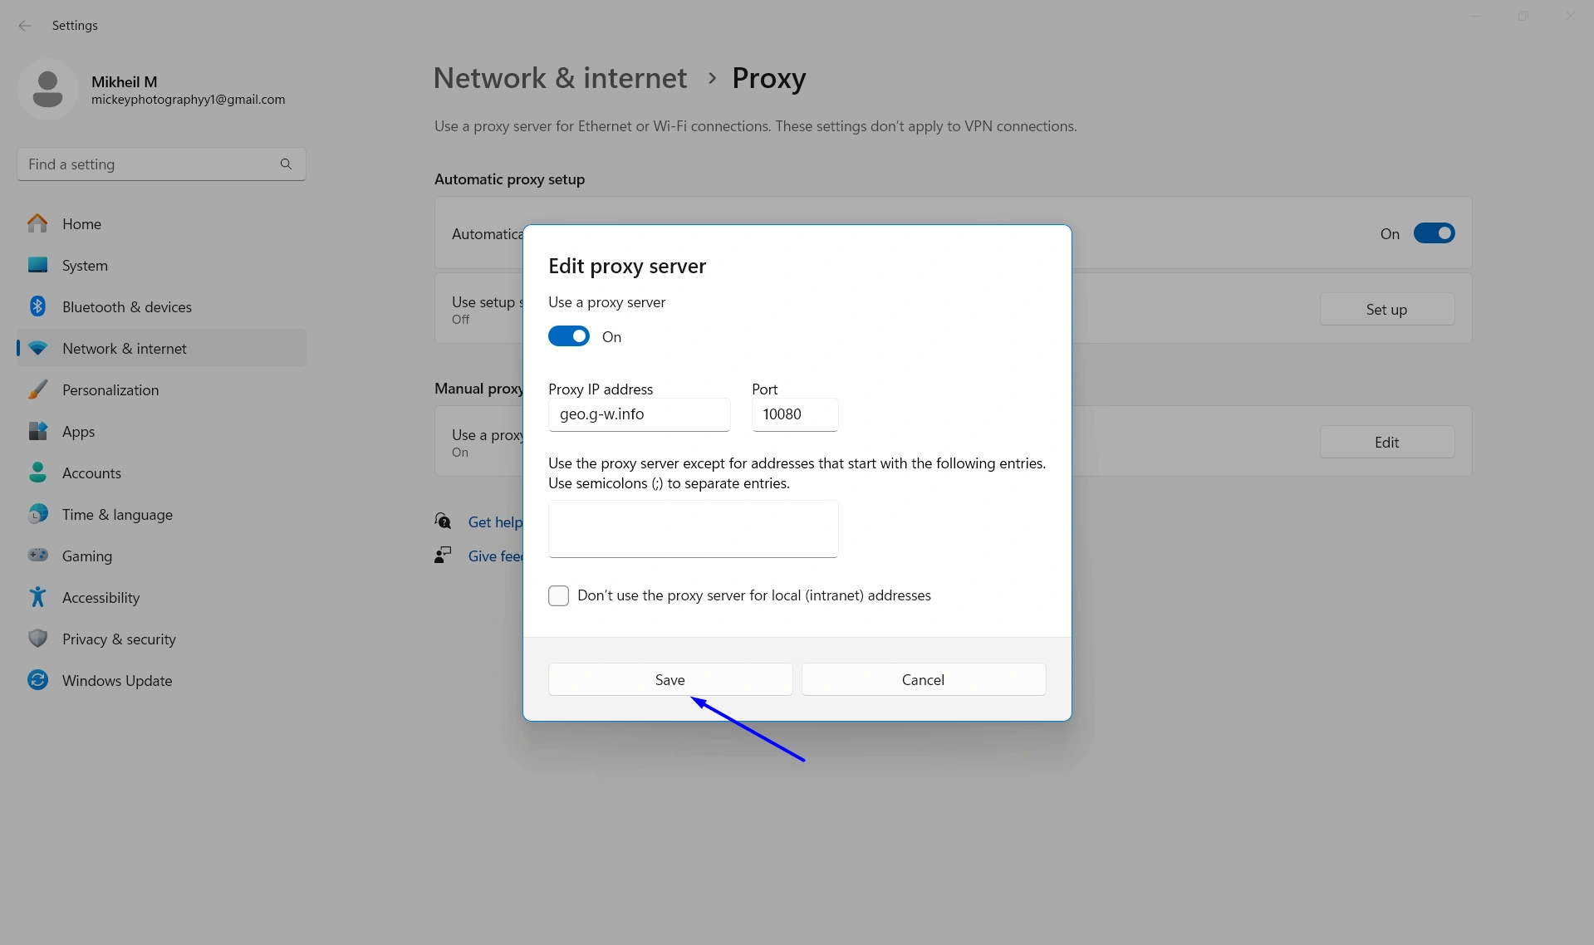Turn off the Use a proxy server toggle
The image size is (1594, 945).
pyautogui.click(x=568, y=335)
